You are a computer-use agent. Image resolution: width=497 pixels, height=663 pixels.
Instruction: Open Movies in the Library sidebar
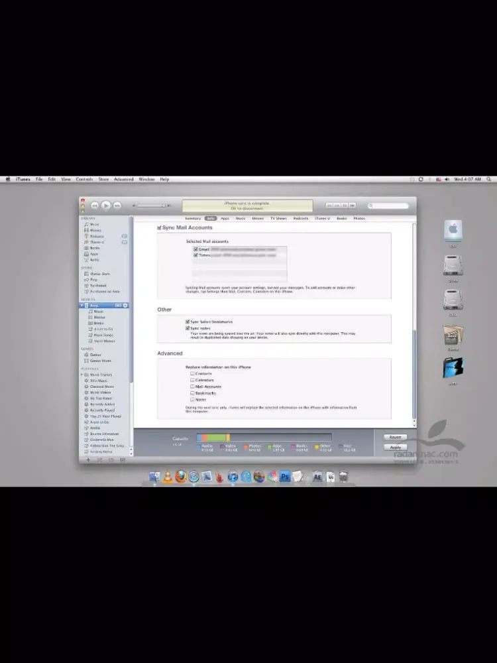pos(93,231)
